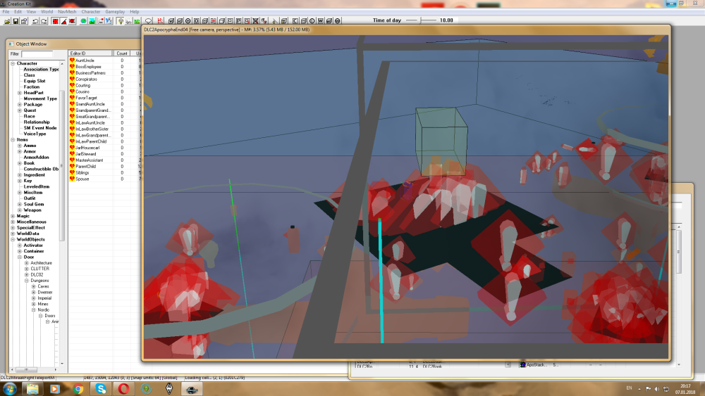The height and width of the screenshot is (396, 705).
Task: Select the LeveledItem tree item
Action: pos(37,186)
